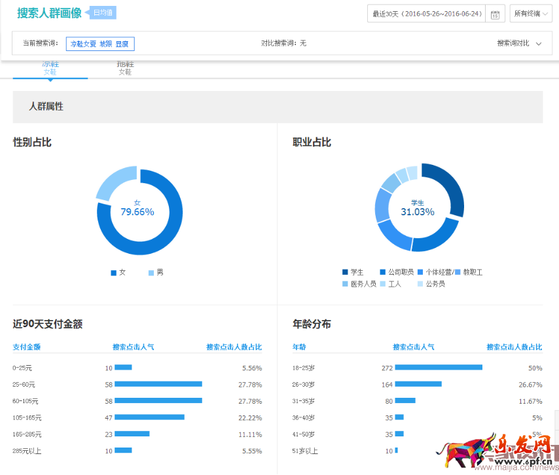The image size is (559, 475).
Task: Expand the 搜索词对比 comparison panel
Action: pyautogui.click(x=519, y=43)
